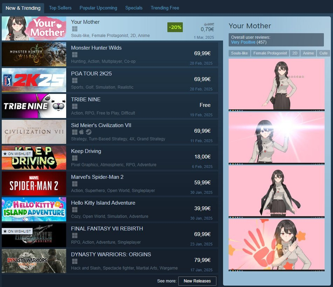The width and height of the screenshot is (333, 287).
Task: Open Sid Meier's Civilization VII title
Action: 101,125
